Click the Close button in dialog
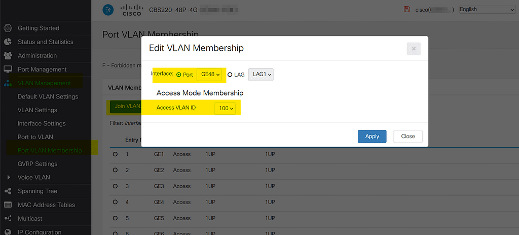 click(407, 136)
